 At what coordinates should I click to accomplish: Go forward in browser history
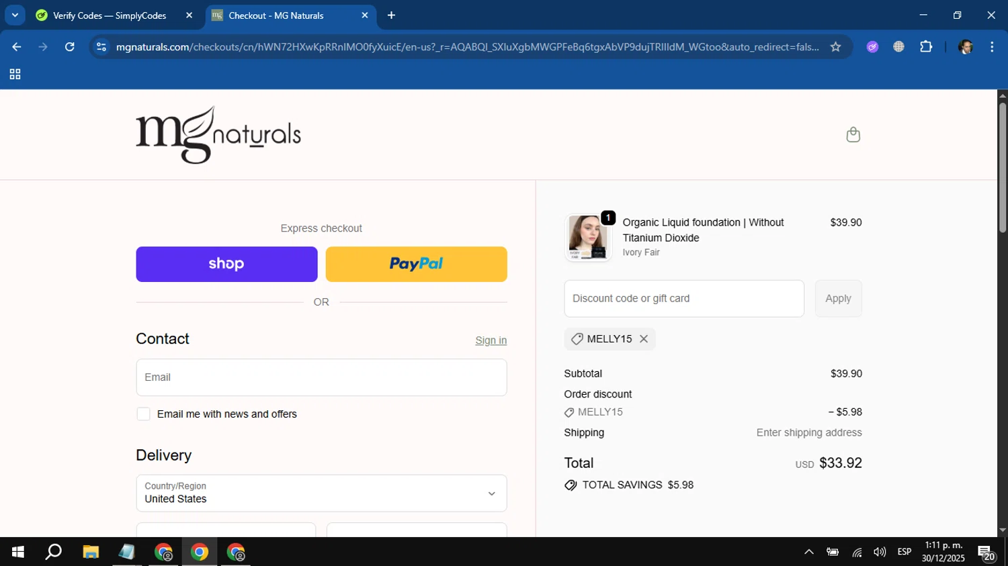click(43, 47)
